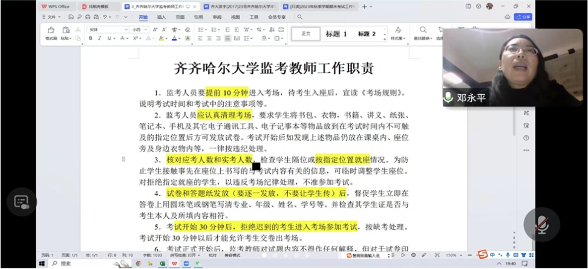
Task: Open the chat bubble floating button
Action: click(x=22, y=202)
